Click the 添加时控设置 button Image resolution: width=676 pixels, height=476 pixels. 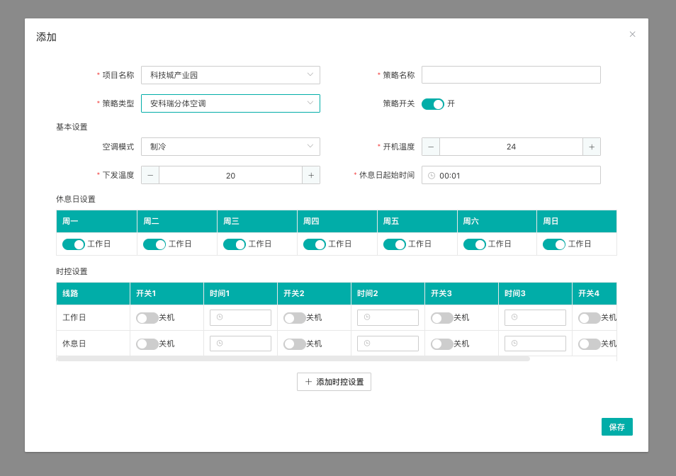coord(334,382)
